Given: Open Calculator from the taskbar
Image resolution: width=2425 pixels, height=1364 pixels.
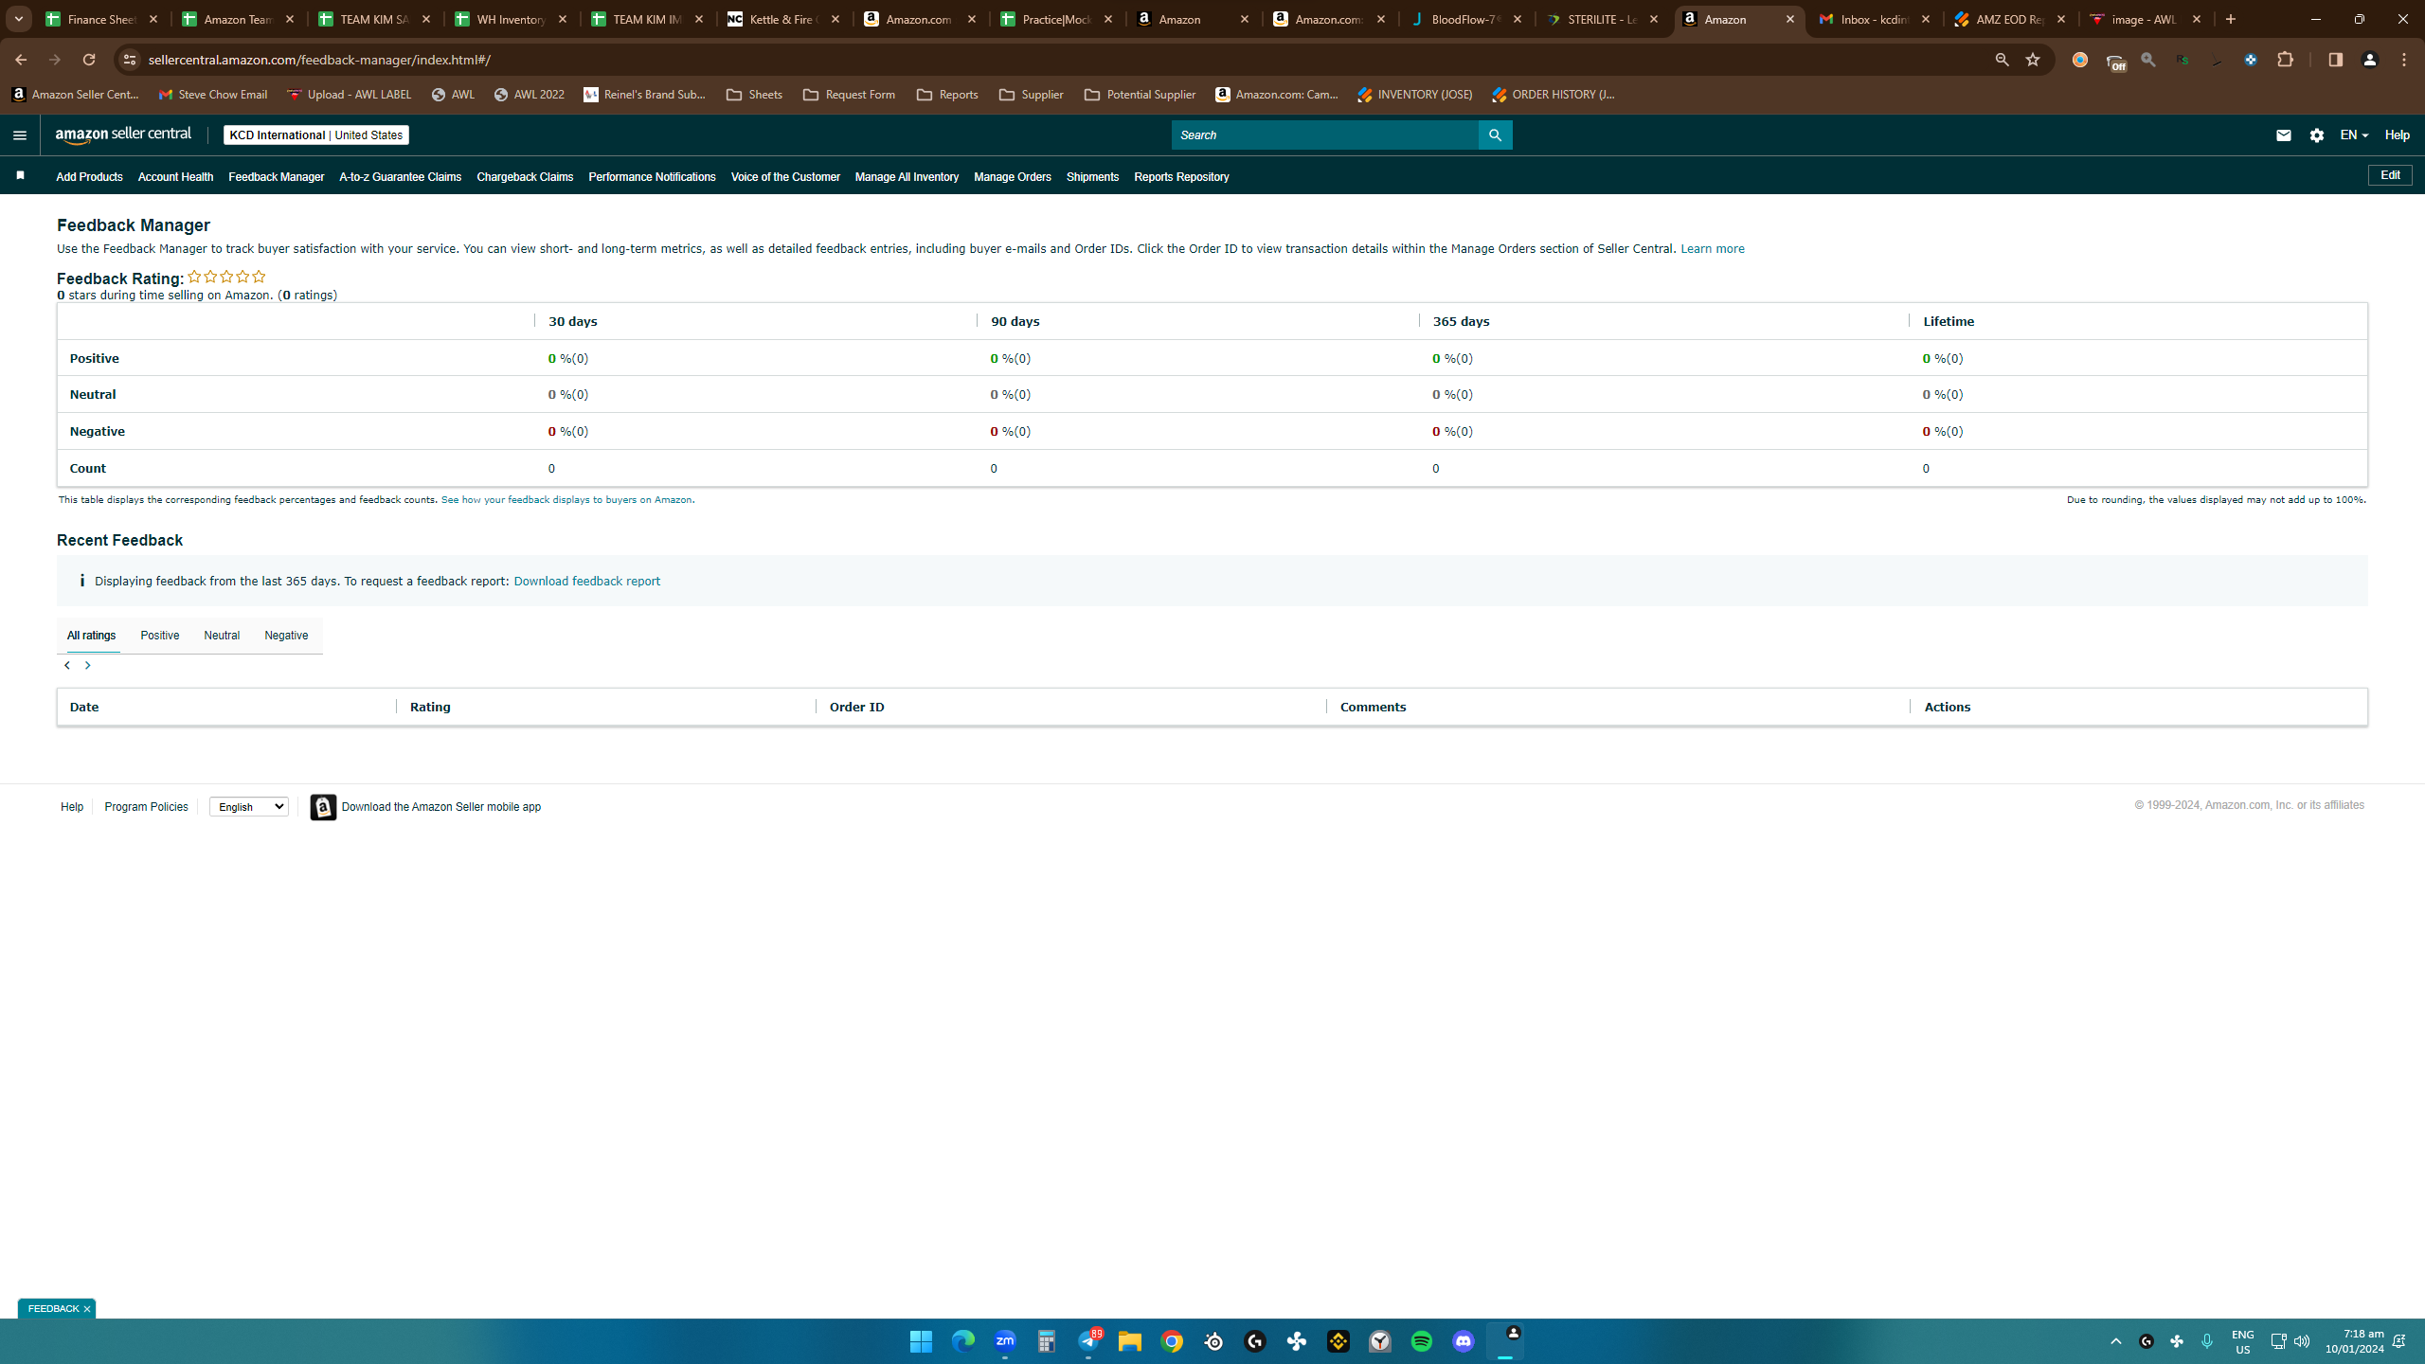Looking at the screenshot, I should [1047, 1341].
